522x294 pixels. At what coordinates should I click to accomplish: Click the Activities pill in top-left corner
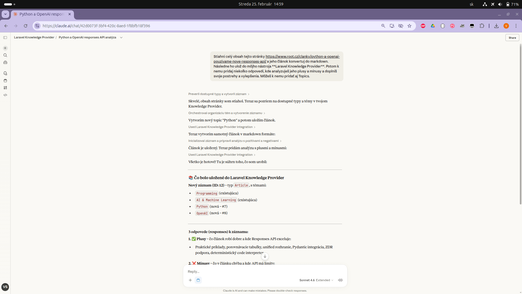pos(10,4)
